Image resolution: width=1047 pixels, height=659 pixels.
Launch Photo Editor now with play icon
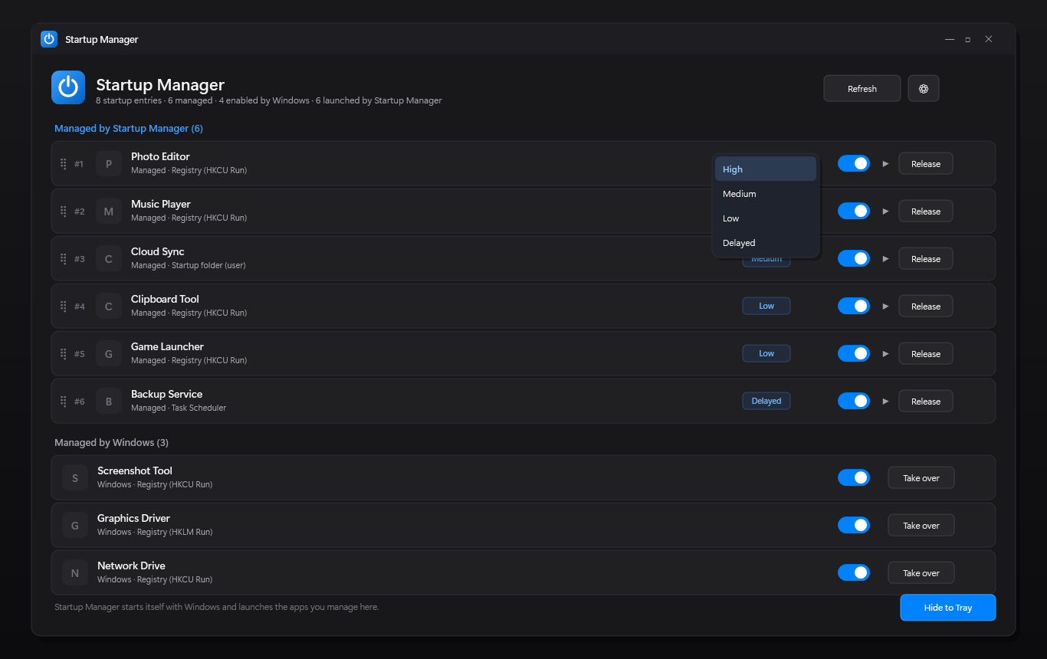tap(885, 164)
